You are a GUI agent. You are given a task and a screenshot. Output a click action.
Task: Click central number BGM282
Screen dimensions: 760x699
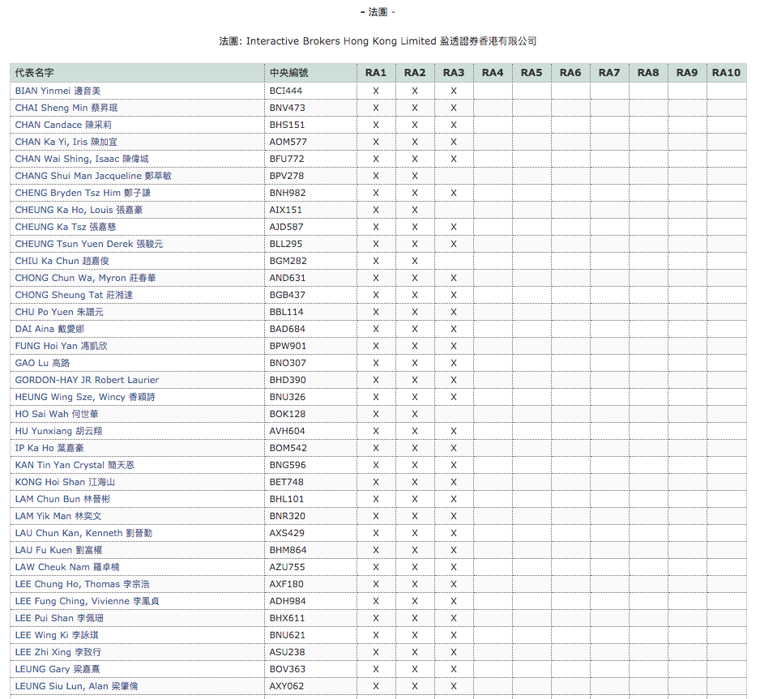pos(288,260)
